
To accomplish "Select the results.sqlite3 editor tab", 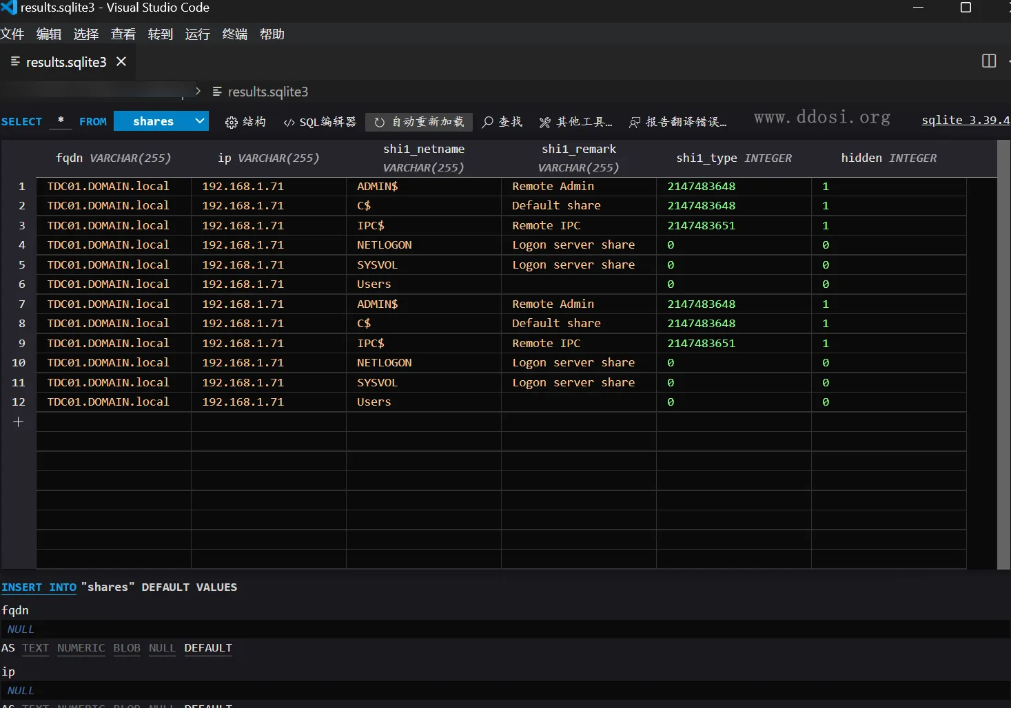I will (66, 62).
